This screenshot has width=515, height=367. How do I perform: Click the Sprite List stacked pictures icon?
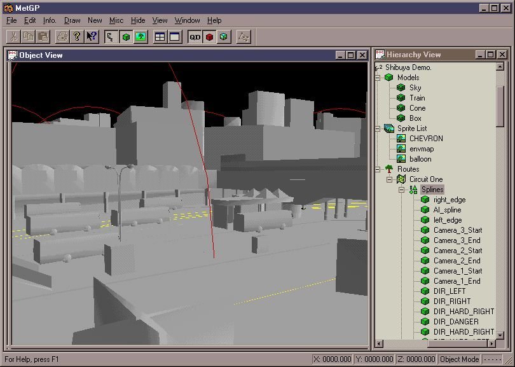pyautogui.click(x=389, y=128)
